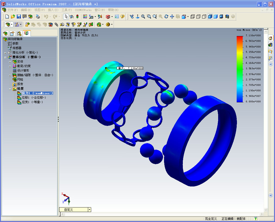
Task: Create a new document with New icon
Action: tap(7, 17)
